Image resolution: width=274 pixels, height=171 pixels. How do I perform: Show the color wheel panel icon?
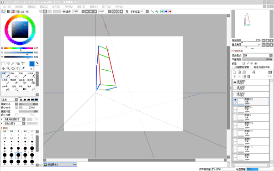pos(4,11)
